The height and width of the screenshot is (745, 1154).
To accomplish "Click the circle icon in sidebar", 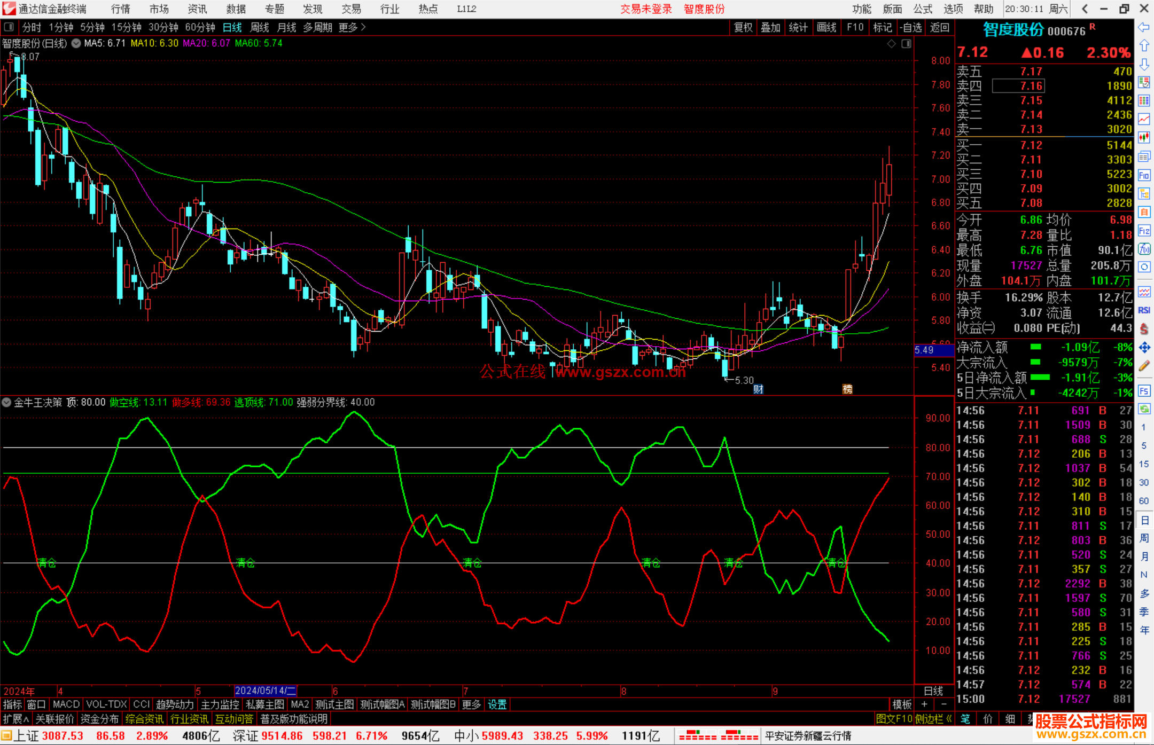I will click(1144, 266).
